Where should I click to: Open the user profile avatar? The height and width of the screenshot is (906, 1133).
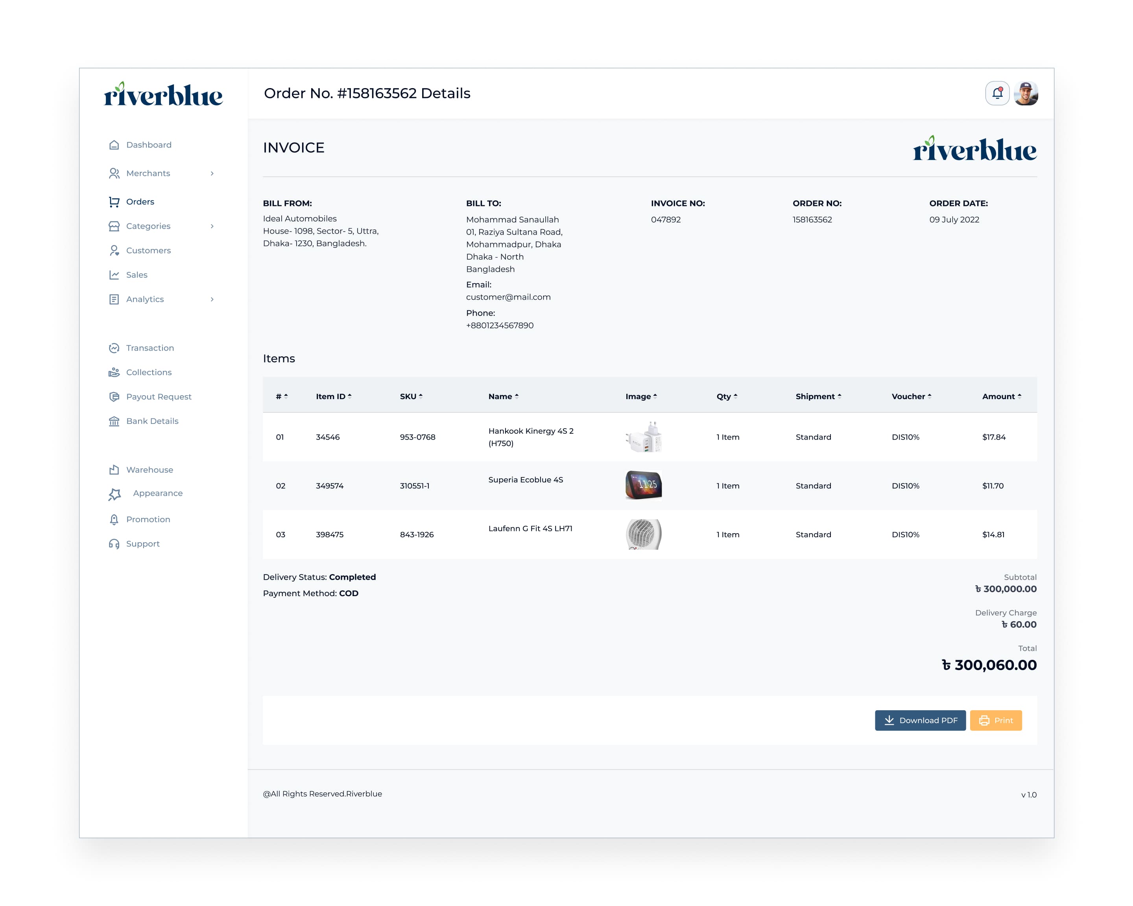pyautogui.click(x=1026, y=94)
